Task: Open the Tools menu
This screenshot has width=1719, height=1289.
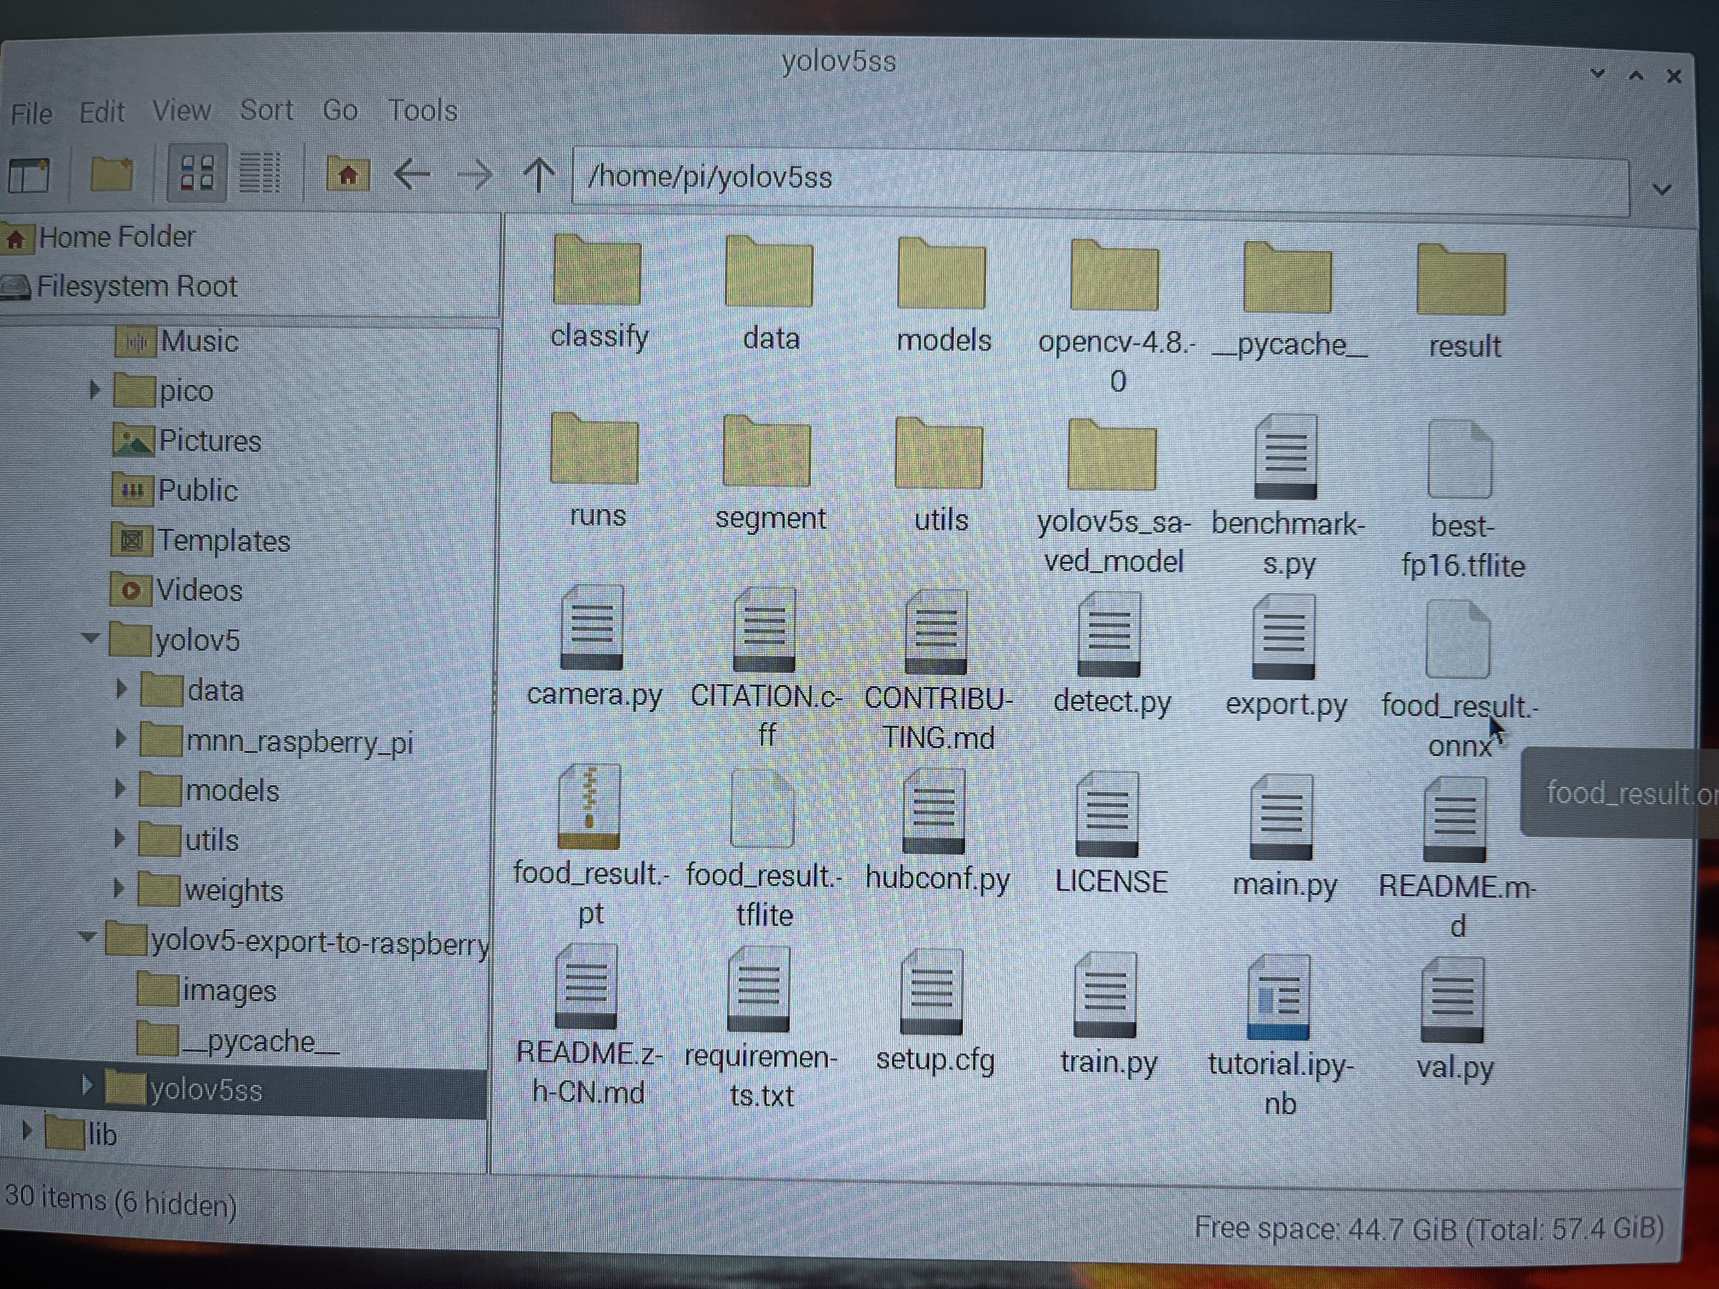Action: pyautogui.click(x=422, y=110)
